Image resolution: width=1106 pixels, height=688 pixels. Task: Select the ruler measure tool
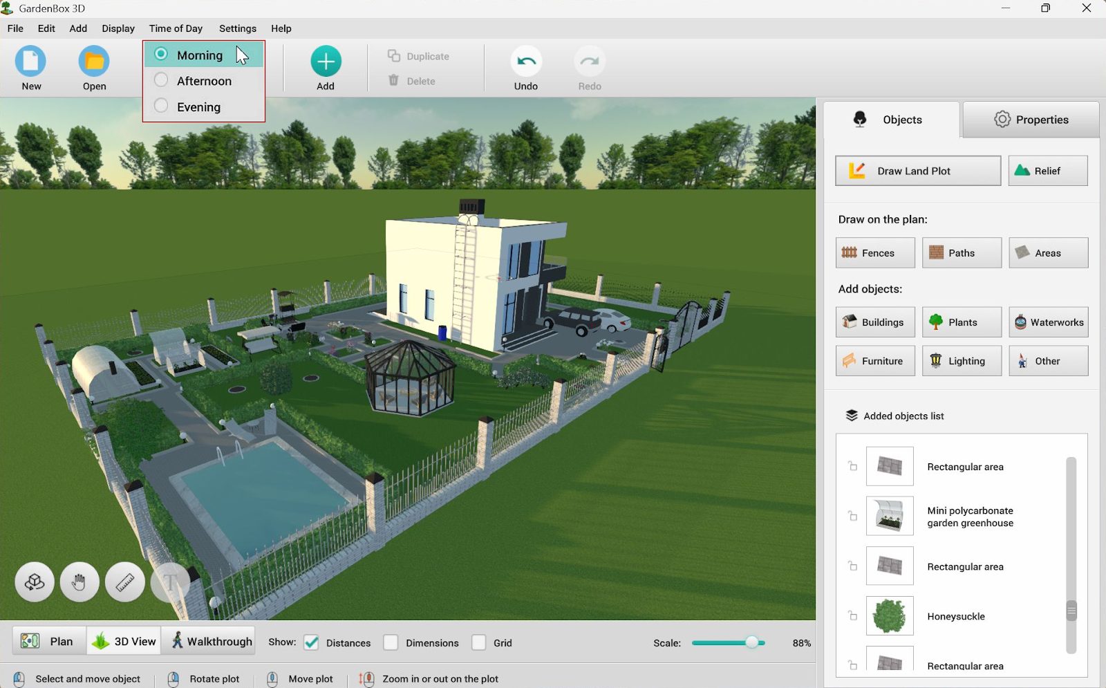tap(125, 582)
